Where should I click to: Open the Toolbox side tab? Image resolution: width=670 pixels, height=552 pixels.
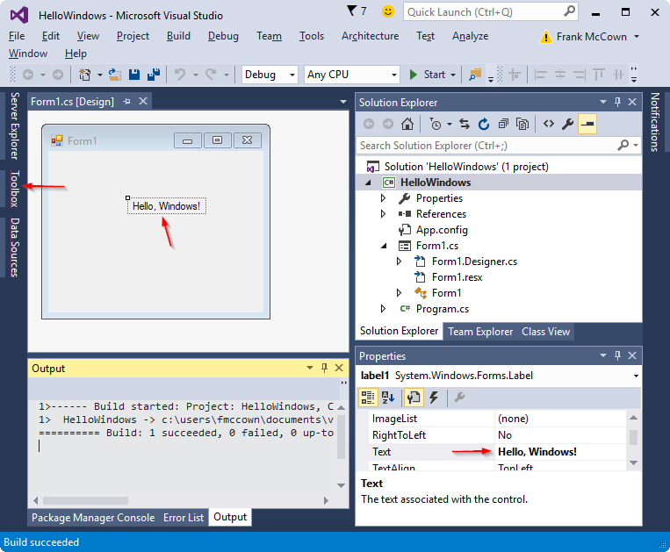point(15,189)
